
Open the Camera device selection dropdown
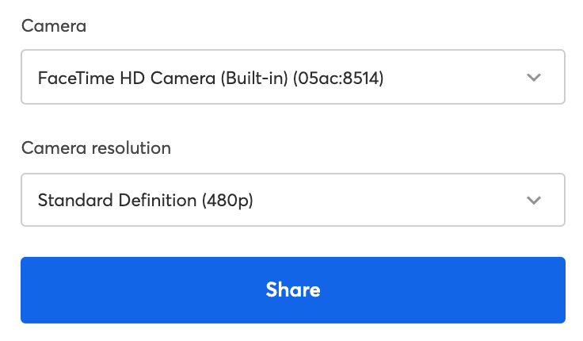[x=293, y=77]
